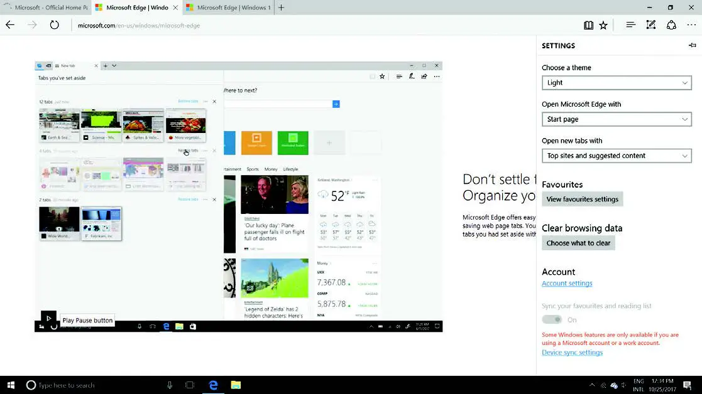Open Reading view book icon
The width and height of the screenshot is (702, 394).
pyautogui.click(x=588, y=25)
